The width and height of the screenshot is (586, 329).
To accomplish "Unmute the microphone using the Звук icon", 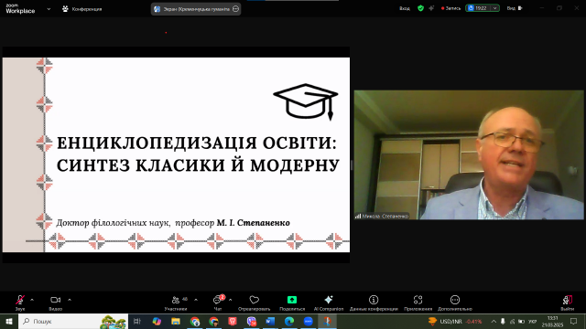I will pyautogui.click(x=20, y=300).
